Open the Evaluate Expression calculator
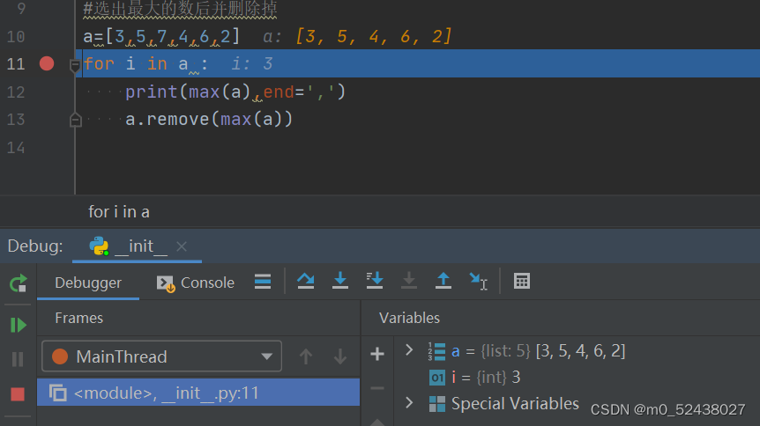This screenshot has height=426, width=760. point(522,282)
